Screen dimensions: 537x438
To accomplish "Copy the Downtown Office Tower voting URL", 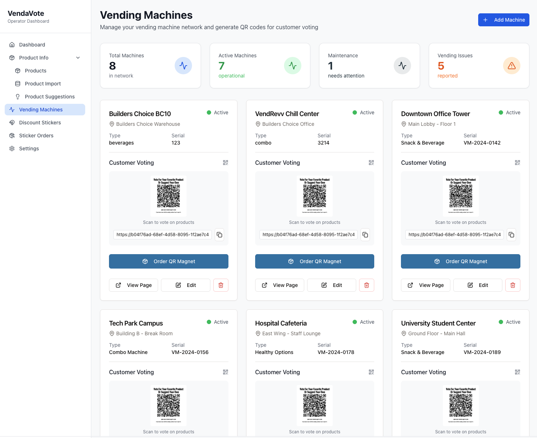I will (511, 235).
